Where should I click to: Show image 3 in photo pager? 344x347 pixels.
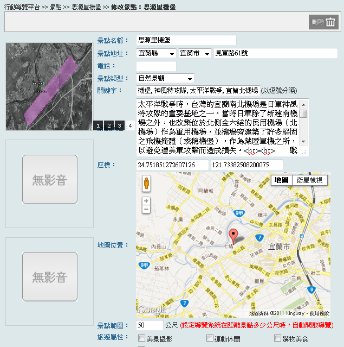(119, 125)
